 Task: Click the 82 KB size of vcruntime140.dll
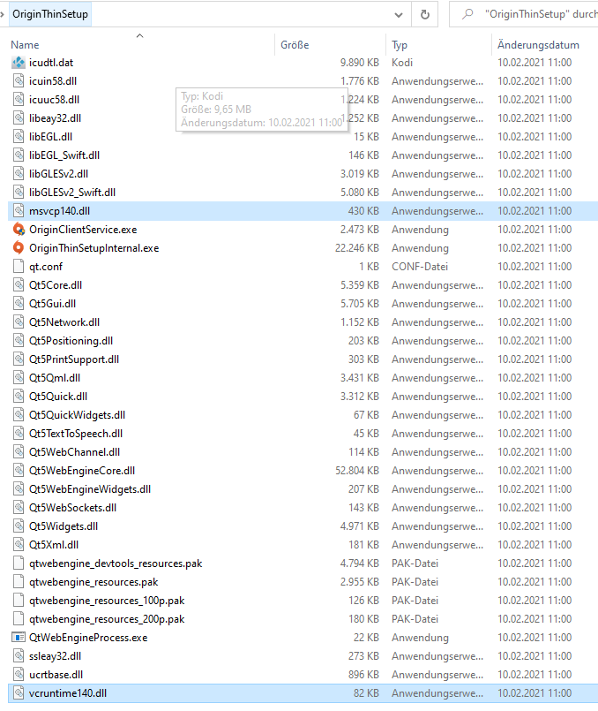366,693
